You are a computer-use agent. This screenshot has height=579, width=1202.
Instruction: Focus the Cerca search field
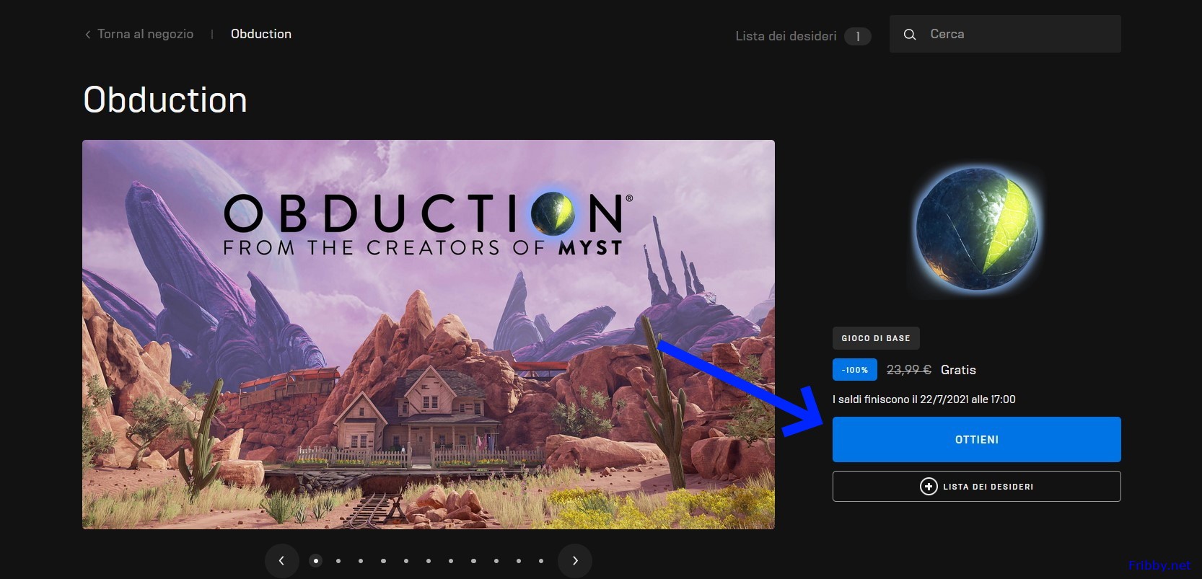tap(1005, 34)
